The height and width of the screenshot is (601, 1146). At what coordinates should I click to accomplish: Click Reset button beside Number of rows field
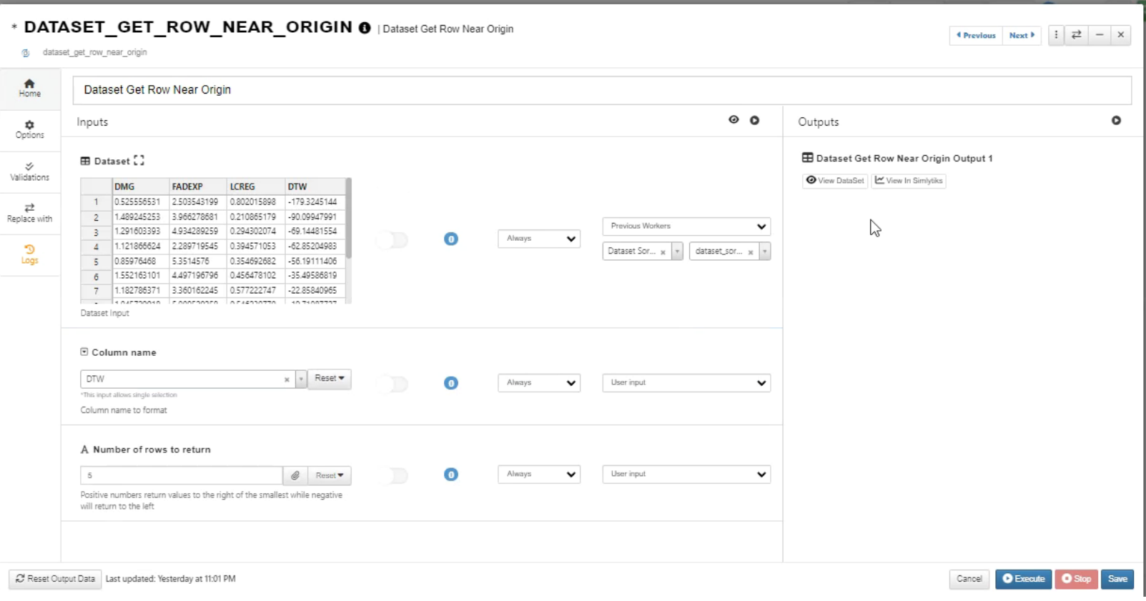[330, 476]
